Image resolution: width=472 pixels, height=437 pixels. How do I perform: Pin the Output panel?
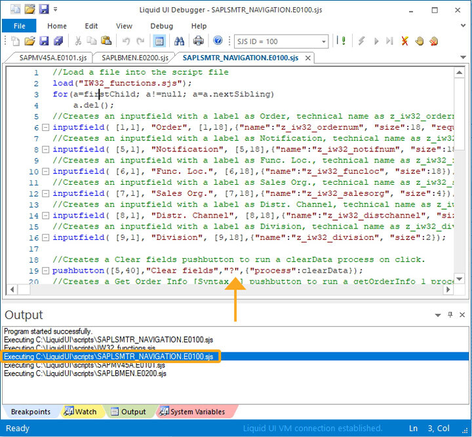coord(450,315)
